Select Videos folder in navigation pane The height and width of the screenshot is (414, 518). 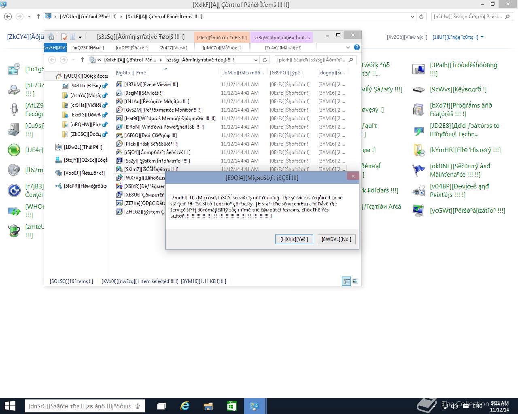pyautogui.click(x=85, y=105)
